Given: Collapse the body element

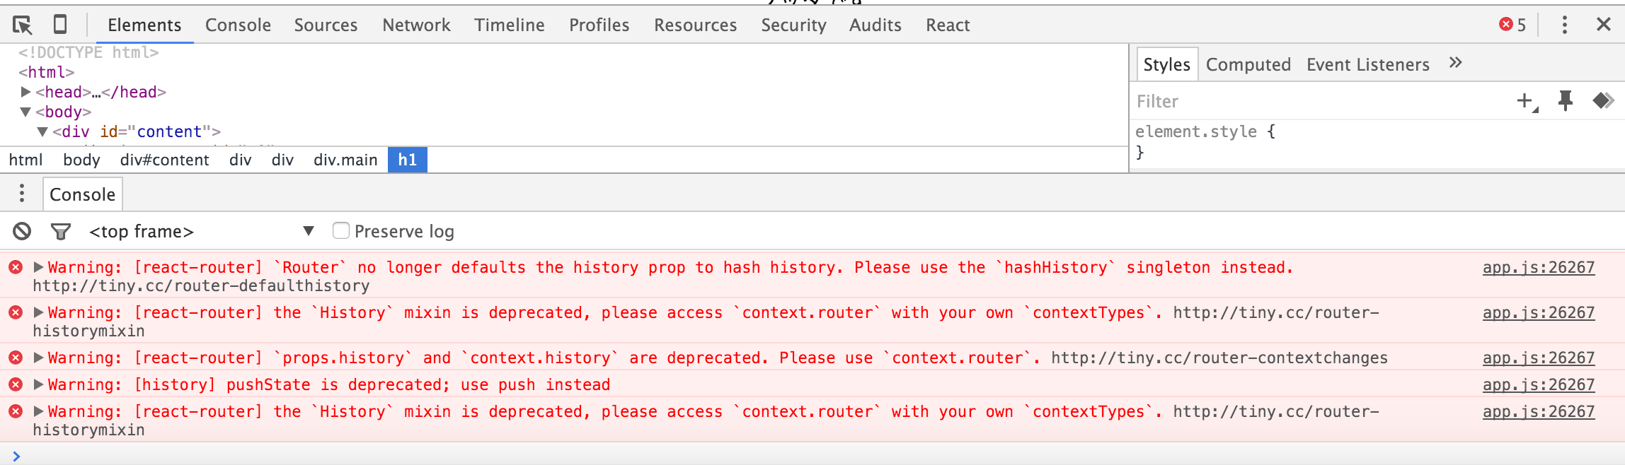Looking at the screenshot, I should tap(28, 111).
